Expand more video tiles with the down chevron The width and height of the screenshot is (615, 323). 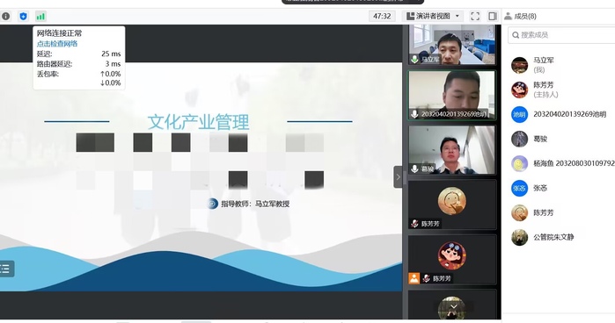click(x=453, y=306)
